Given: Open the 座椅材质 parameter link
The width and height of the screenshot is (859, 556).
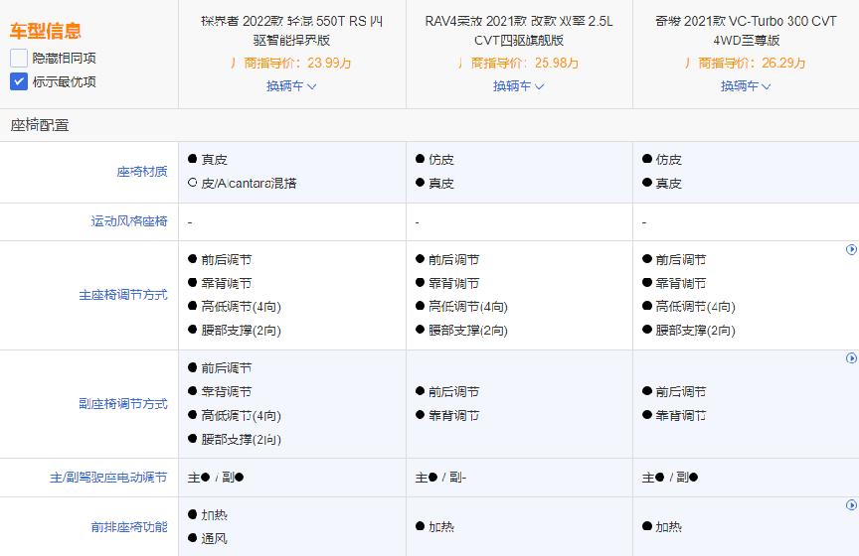Looking at the screenshot, I should pyautogui.click(x=142, y=172).
